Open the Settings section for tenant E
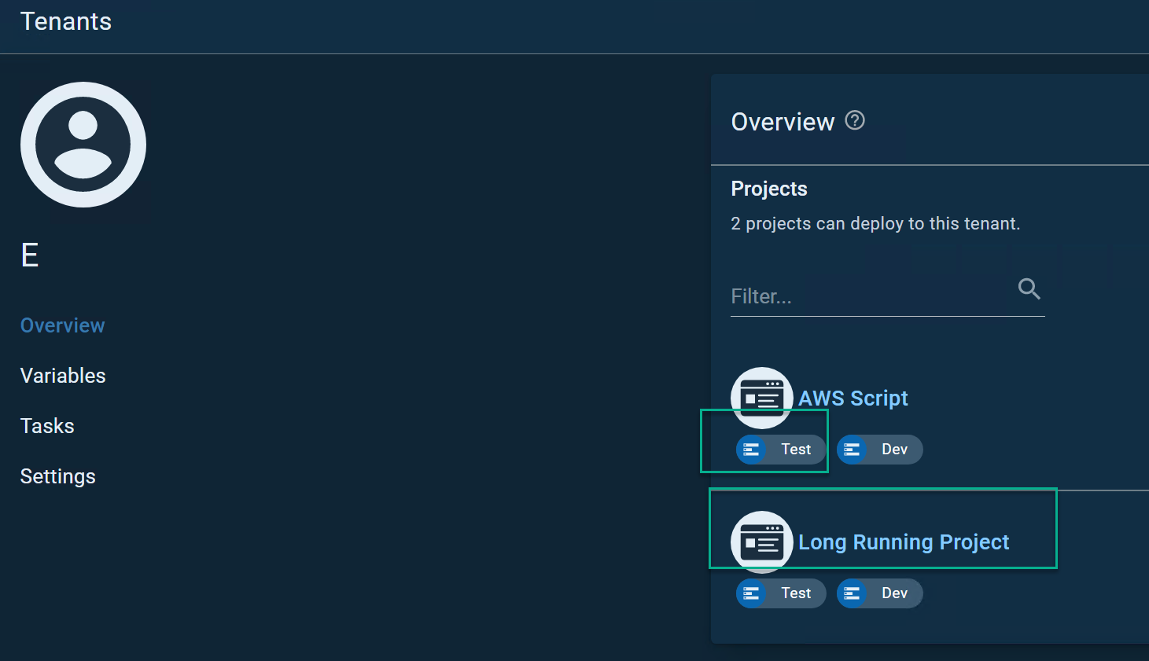The height and width of the screenshot is (661, 1149). coord(57,476)
